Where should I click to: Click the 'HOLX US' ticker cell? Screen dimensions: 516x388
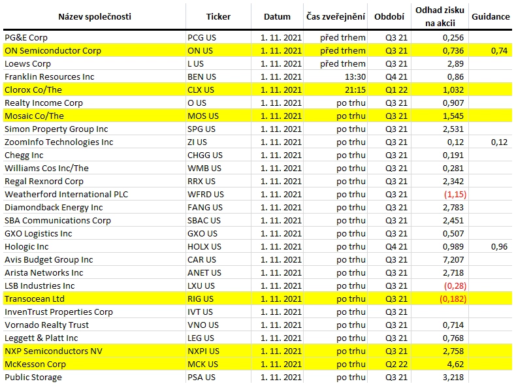tap(219, 246)
